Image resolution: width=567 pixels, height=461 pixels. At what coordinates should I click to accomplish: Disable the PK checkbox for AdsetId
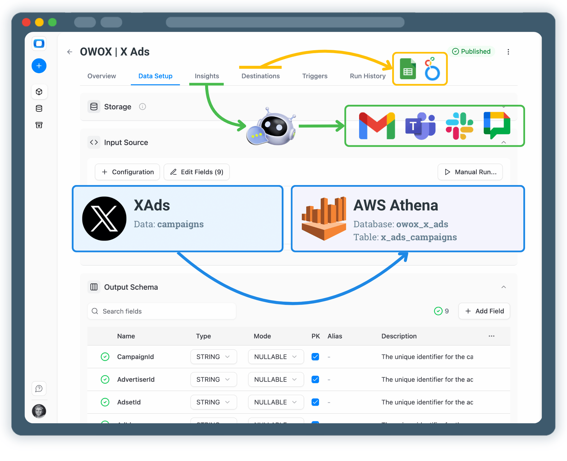pos(315,402)
